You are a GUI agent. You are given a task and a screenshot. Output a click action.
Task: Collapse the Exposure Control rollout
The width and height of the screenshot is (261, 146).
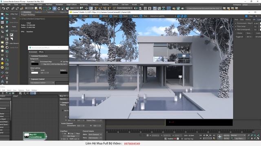coord(38,79)
